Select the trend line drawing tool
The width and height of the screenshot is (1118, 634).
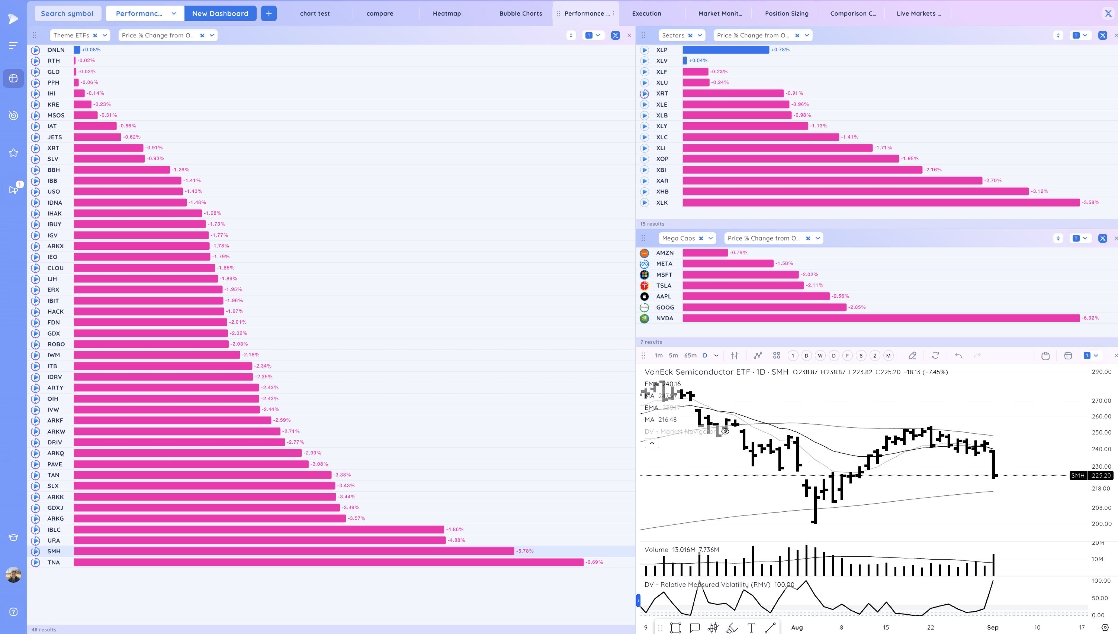[770, 628]
